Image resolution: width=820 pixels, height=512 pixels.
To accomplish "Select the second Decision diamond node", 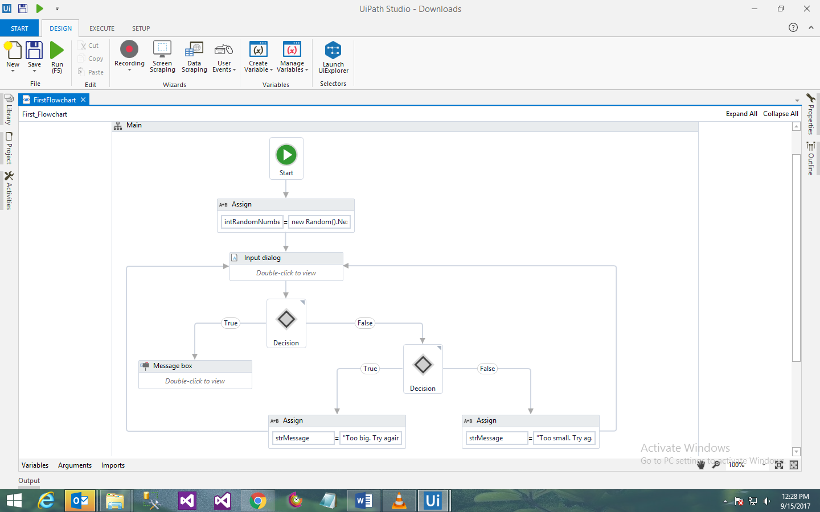I will click(423, 369).
